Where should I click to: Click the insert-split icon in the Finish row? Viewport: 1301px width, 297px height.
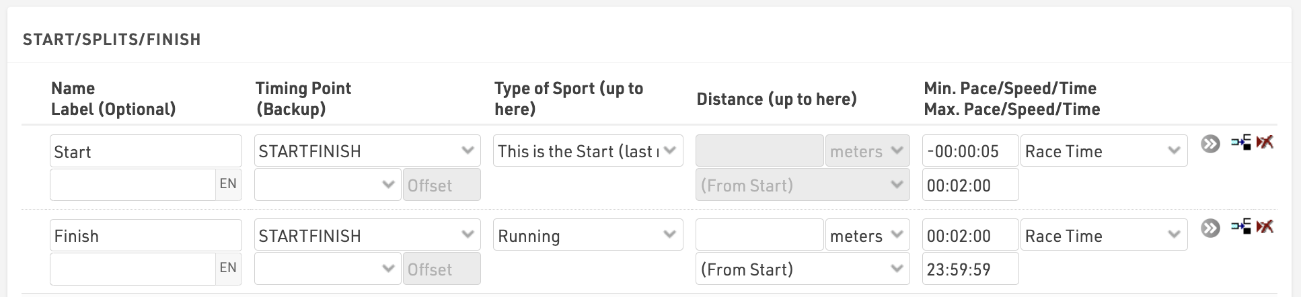click(1241, 226)
